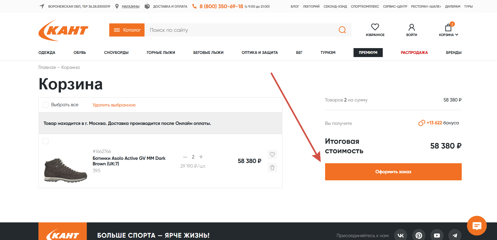Click the map pin icon next to Магазины
497x240 pixels.
[x=117, y=6]
